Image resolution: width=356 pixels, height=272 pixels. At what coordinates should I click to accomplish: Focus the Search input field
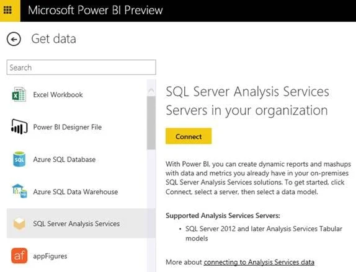coord(81,67)
